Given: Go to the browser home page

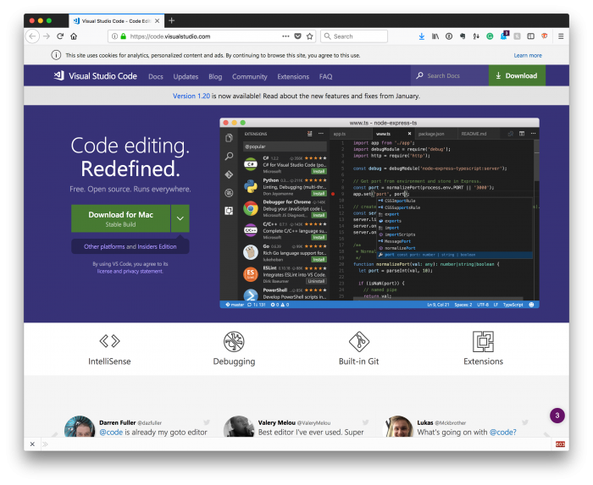Looking at the screenshot, I should point(74,36).
